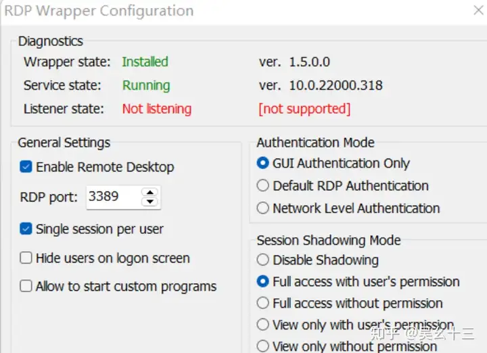
Task: Click the Service state: label
Action: [x=62, y=85]
